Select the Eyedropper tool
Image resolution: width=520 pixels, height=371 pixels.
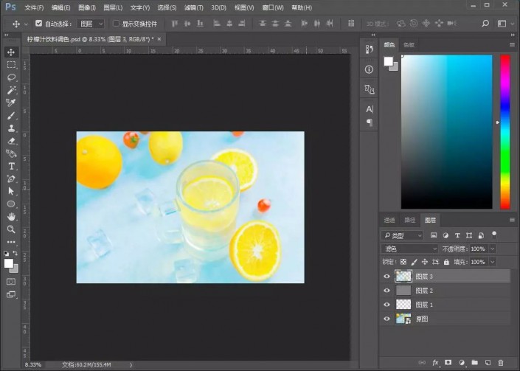tap(11, 103)
